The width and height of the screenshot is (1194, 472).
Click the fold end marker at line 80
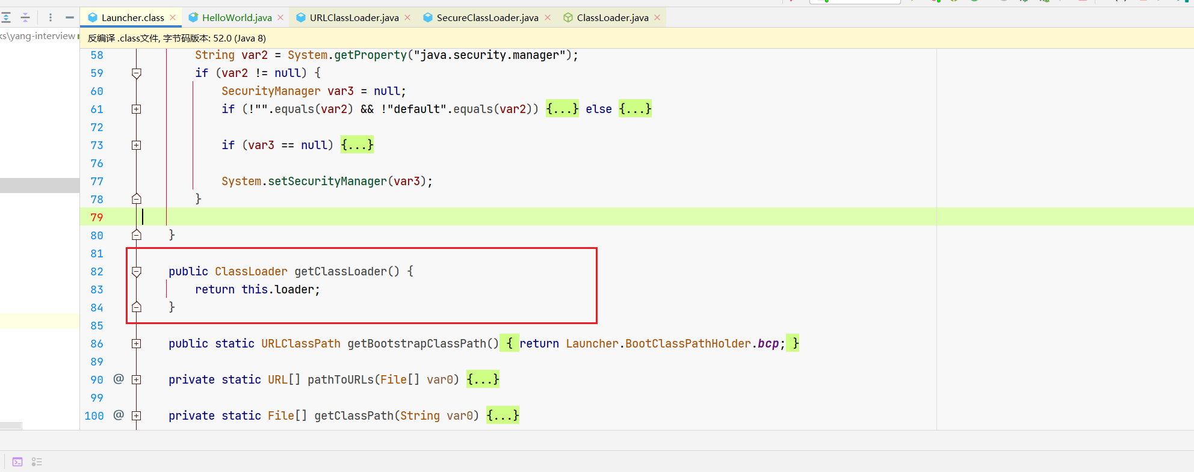(x=137, y=235)
